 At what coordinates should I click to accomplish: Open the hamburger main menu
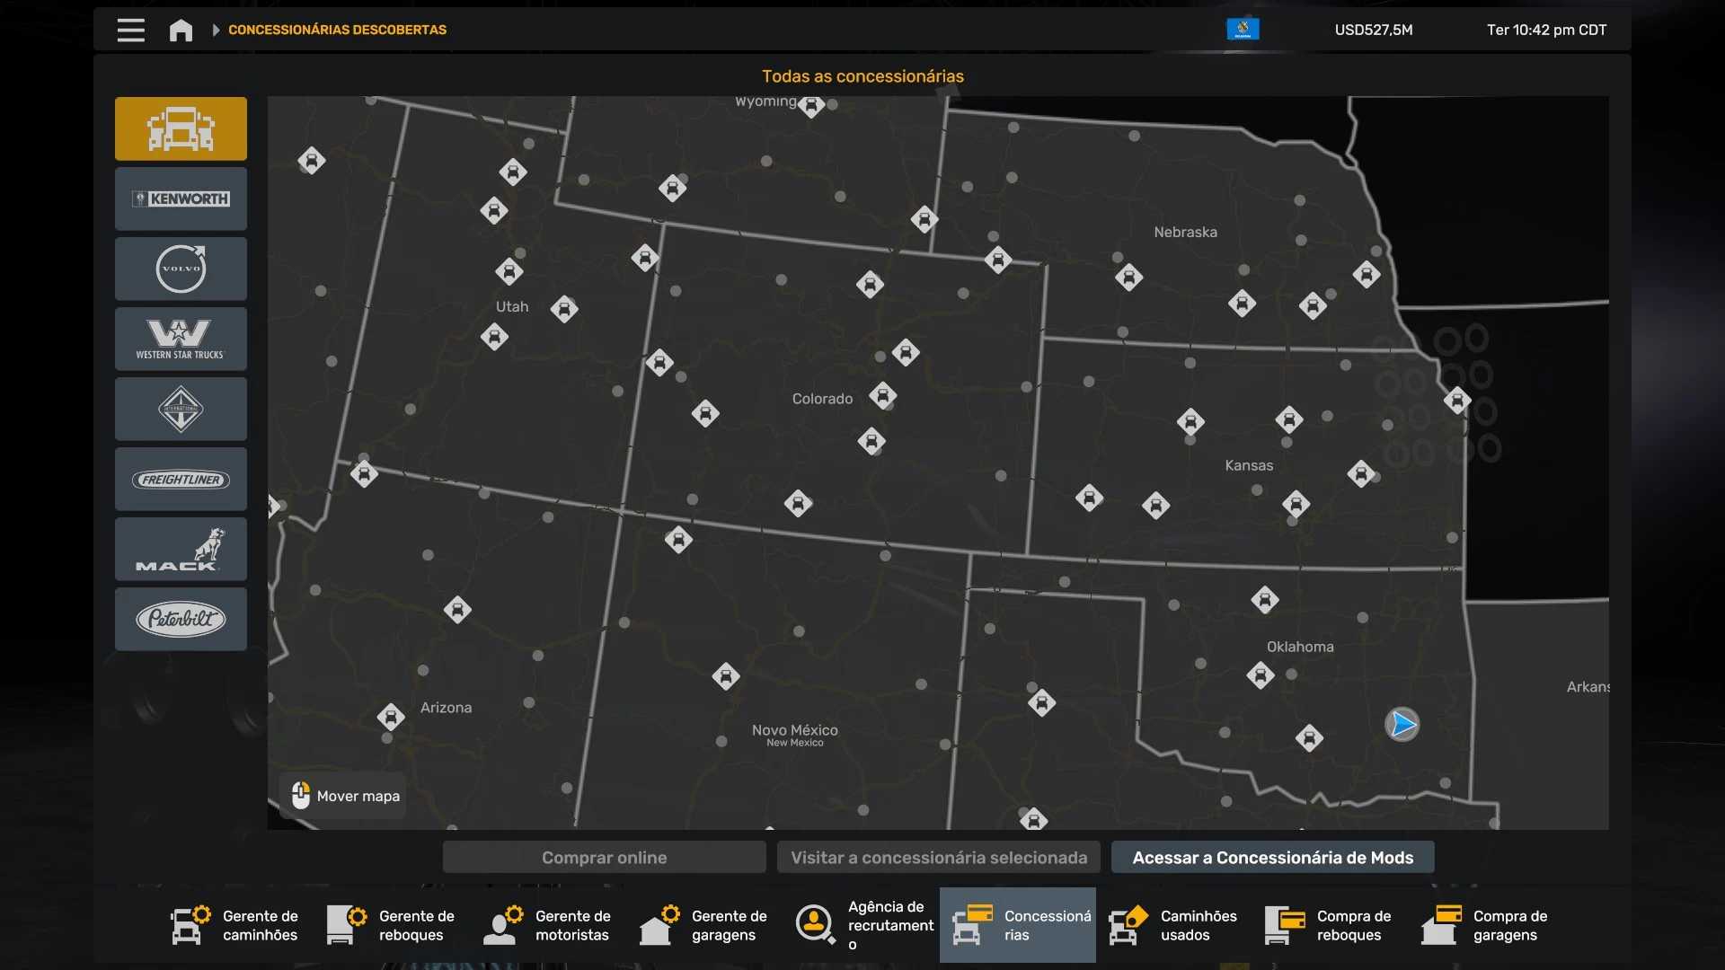(130, 30)
